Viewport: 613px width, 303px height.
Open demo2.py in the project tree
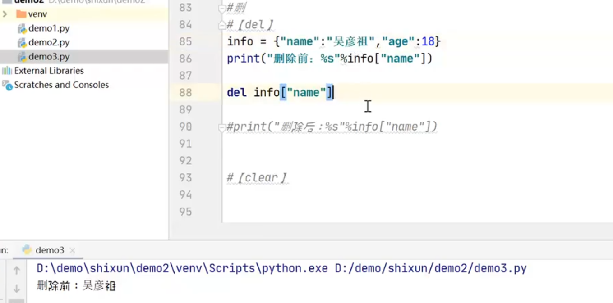coord(49,42)
